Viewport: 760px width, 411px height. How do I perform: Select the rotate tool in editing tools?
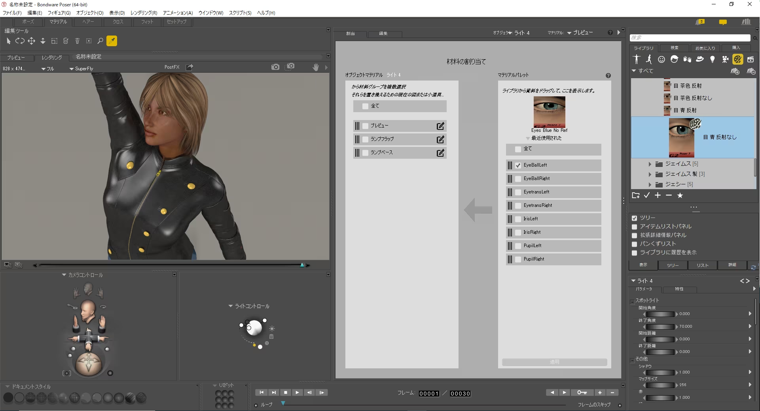click(x=20, y=41)
